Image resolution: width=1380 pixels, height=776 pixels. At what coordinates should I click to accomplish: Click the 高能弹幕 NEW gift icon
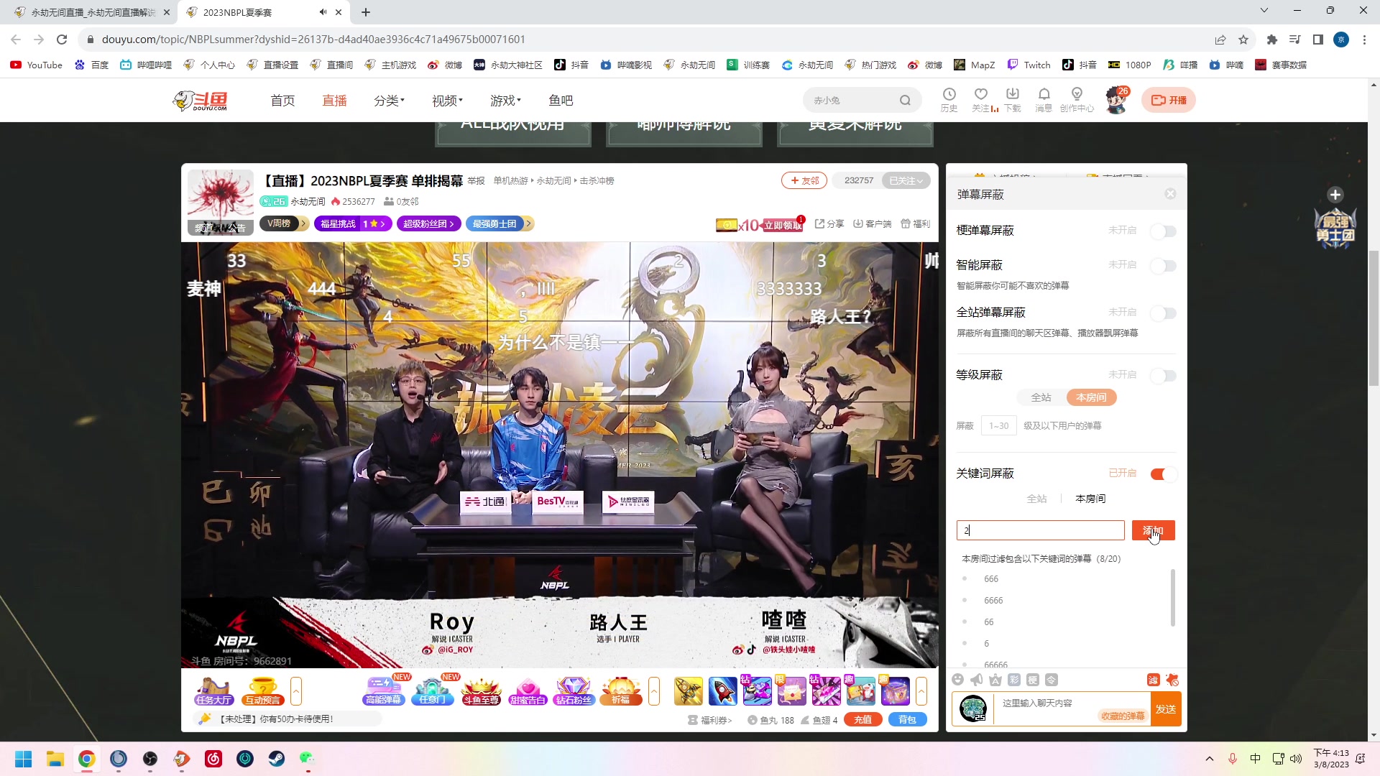click(x=383, y=690)
